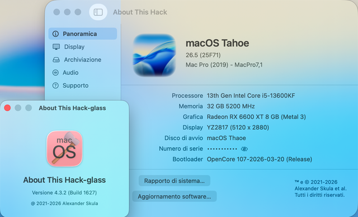Close the About This Hack-glass window
This screenshot has width=358, height=217.
[x=7, y=108]
